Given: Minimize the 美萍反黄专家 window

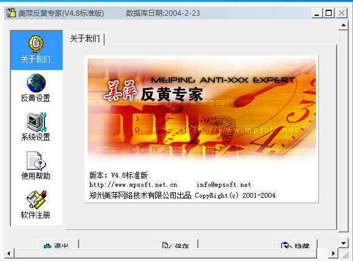Looking at the screenshot, I should (x=317, y=13).
